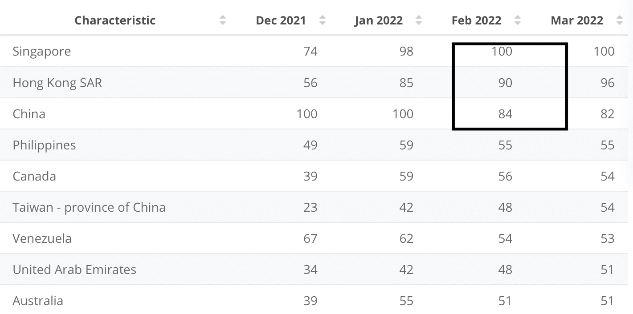The image size is (633, 314).
Task: Select Taiwan - province of China row
Action: tap(89, 207)
